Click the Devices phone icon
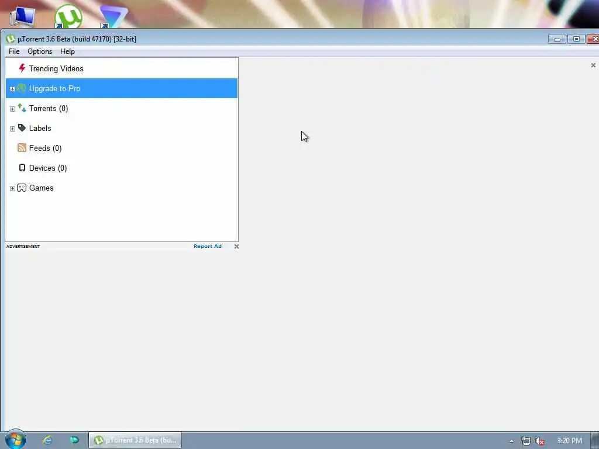This screenshot has height=449, width=599. coord(22,168)
